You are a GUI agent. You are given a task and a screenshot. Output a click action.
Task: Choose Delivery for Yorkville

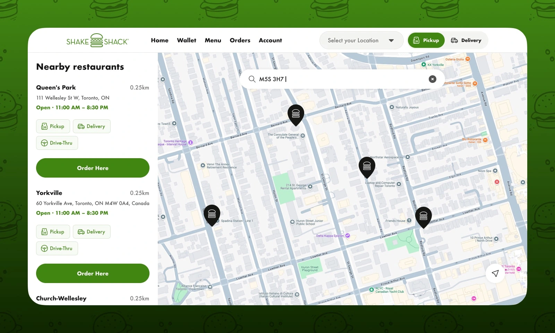[92, 232]
